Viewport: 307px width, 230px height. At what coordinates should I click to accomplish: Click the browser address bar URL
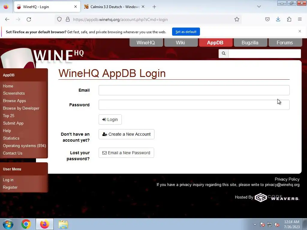121,19
